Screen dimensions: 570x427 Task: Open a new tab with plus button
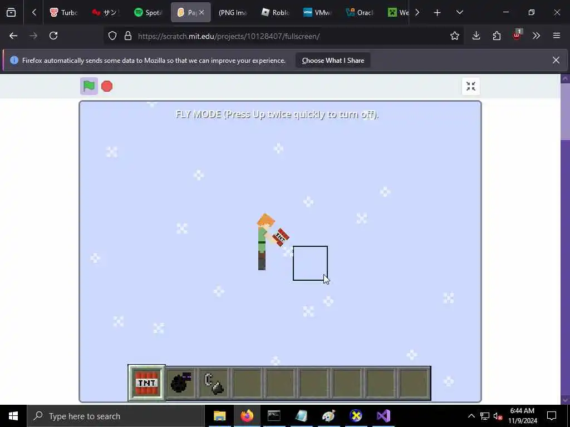coord(438,13)
